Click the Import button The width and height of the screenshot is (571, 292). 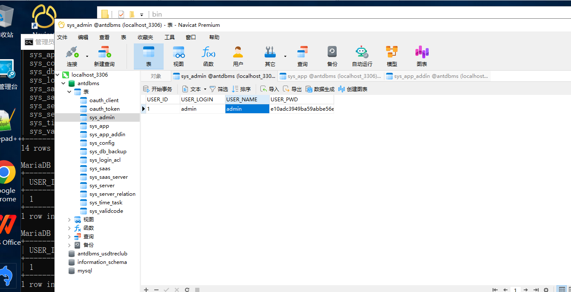[x=269, y=89]
